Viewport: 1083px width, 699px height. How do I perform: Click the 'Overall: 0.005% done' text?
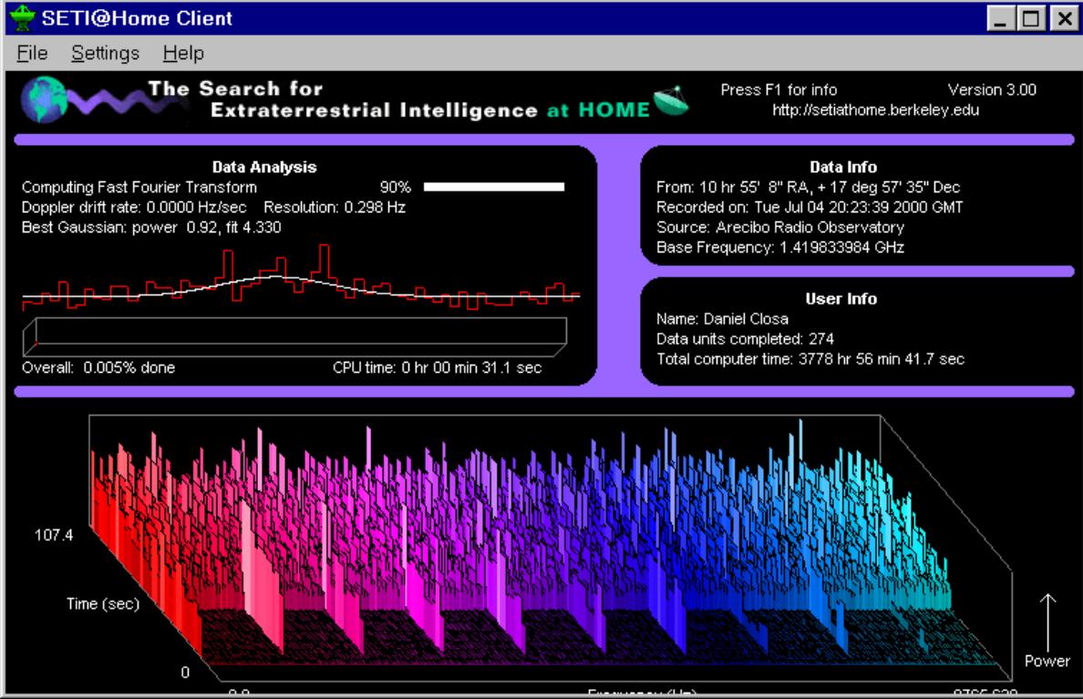click(98, 367)
